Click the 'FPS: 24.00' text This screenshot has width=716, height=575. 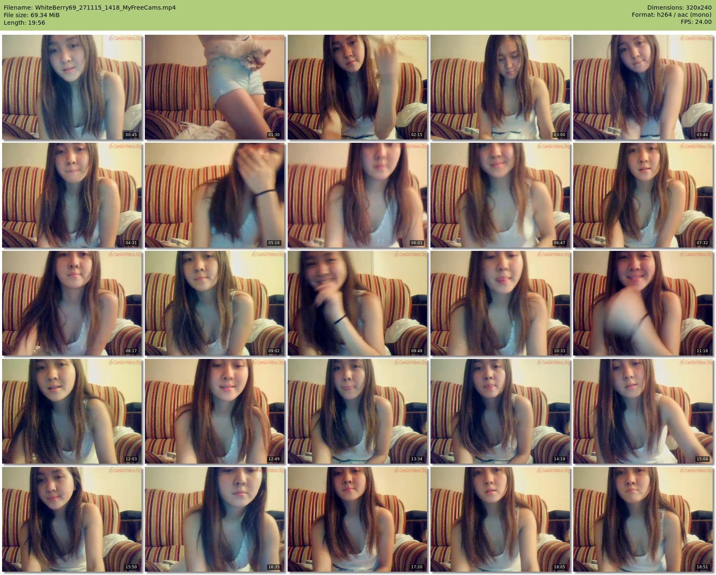696,22
